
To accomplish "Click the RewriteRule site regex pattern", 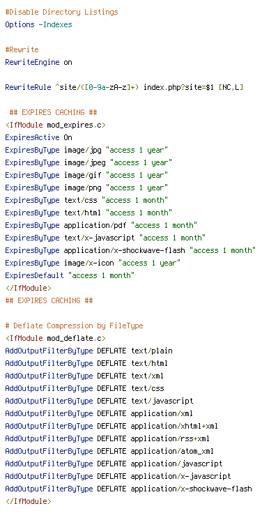I will click(x=97, y=87).
